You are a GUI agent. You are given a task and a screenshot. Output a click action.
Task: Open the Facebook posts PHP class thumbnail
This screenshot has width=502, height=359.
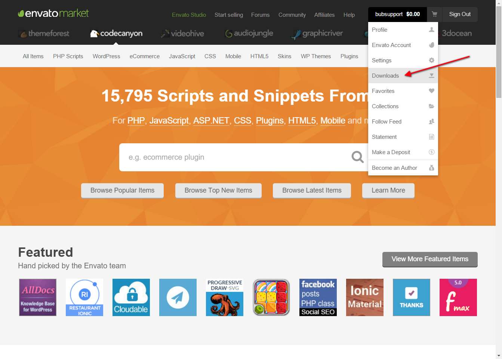(x=318, y=297)
